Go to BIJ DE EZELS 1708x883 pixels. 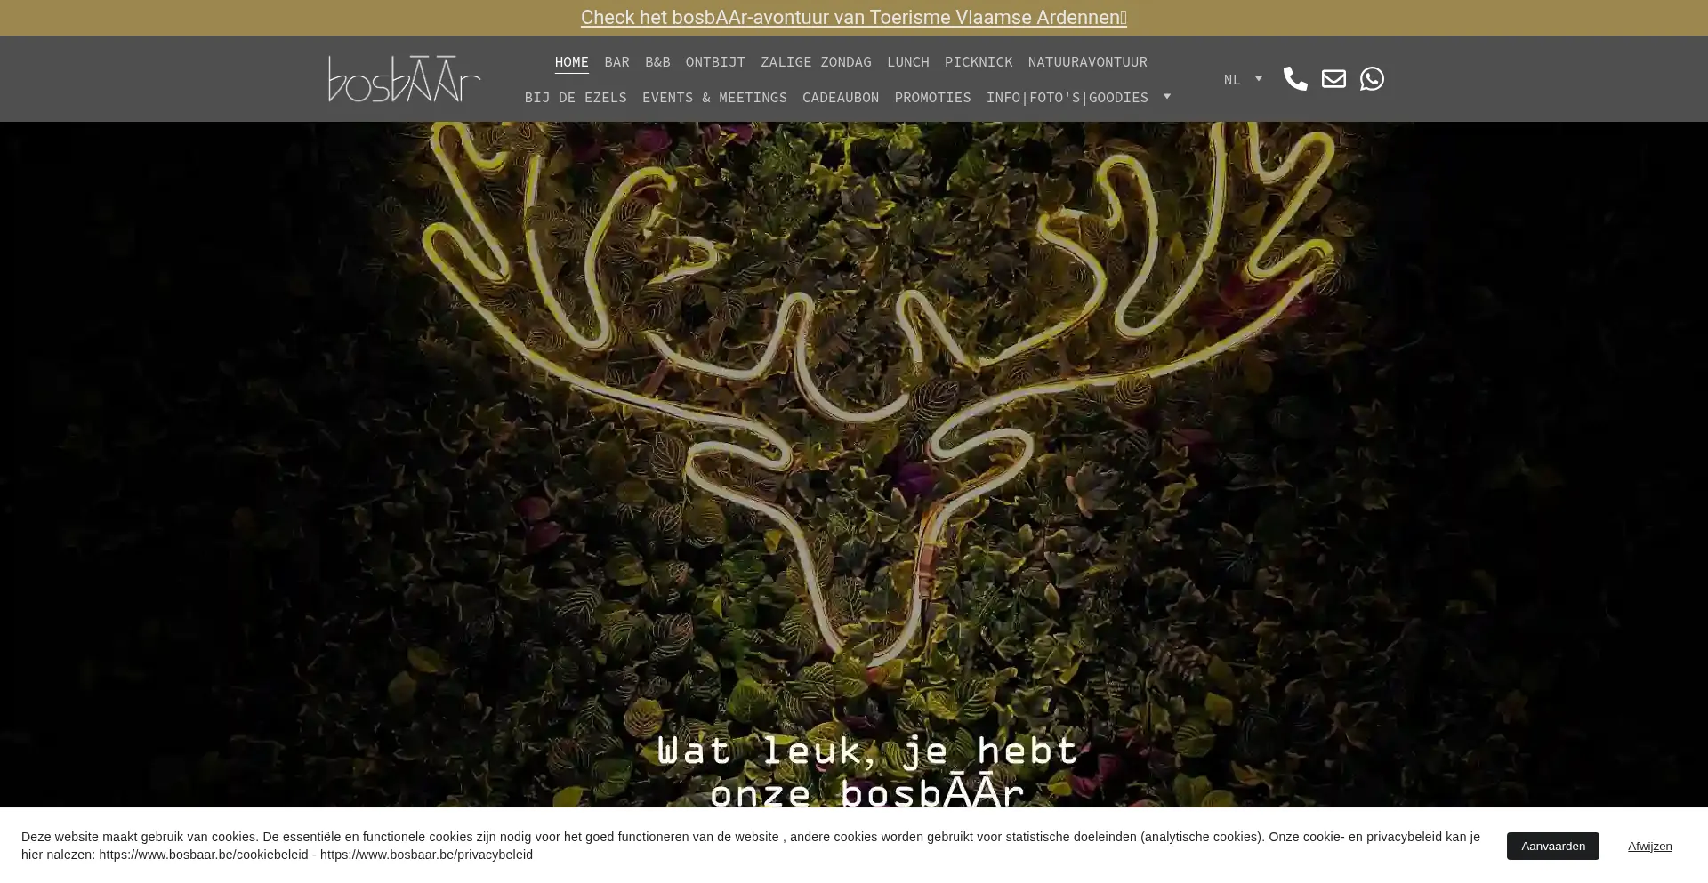[x=576, y=98]
